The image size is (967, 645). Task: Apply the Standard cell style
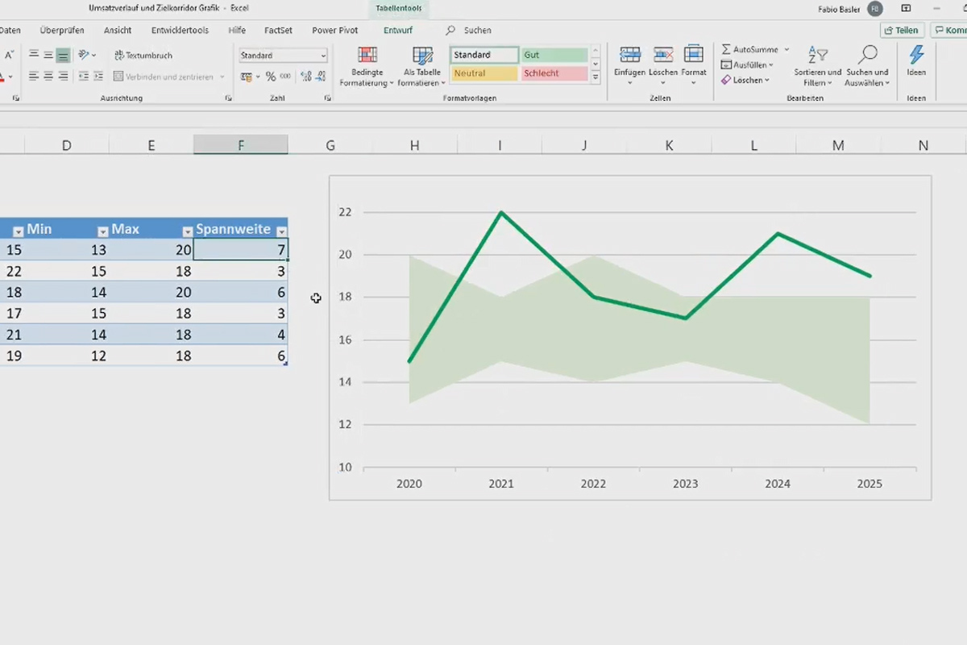[483, 55]
